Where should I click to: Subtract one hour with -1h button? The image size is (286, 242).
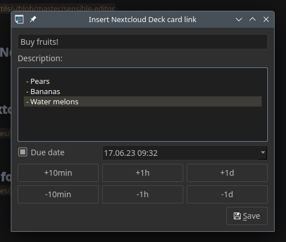[142, 194]
